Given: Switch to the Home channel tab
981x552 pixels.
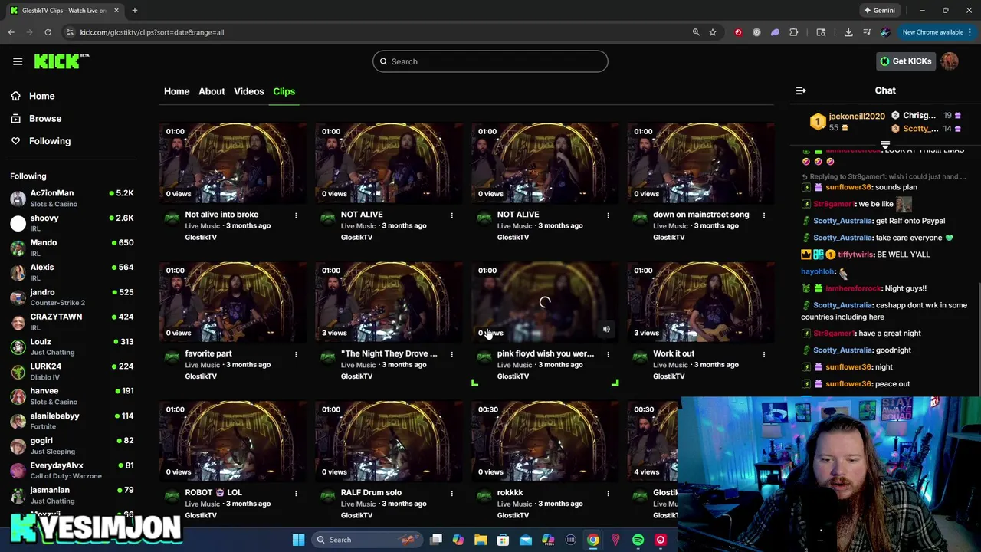Looking at the screenshot, I should pyautogui.click(x=176, y=91).
